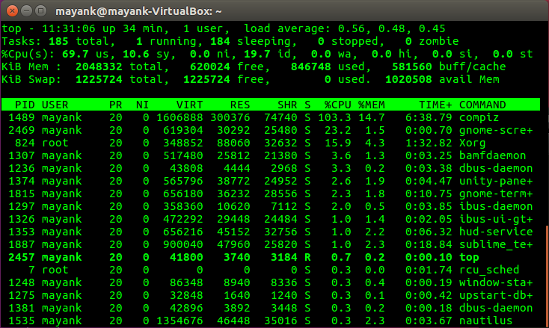Viewport: 549px width, 328px height.
Task: Click the rcu_sched process row
Action: pyautogui.click(x=270, y=270)
